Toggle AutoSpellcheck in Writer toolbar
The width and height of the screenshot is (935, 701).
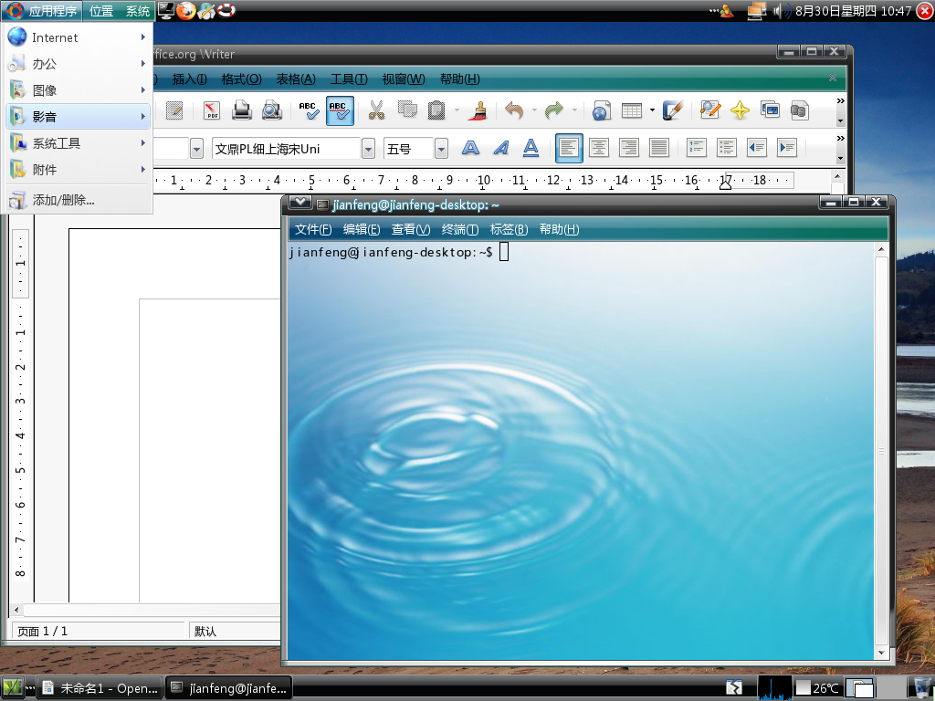[x=340, y=110]
